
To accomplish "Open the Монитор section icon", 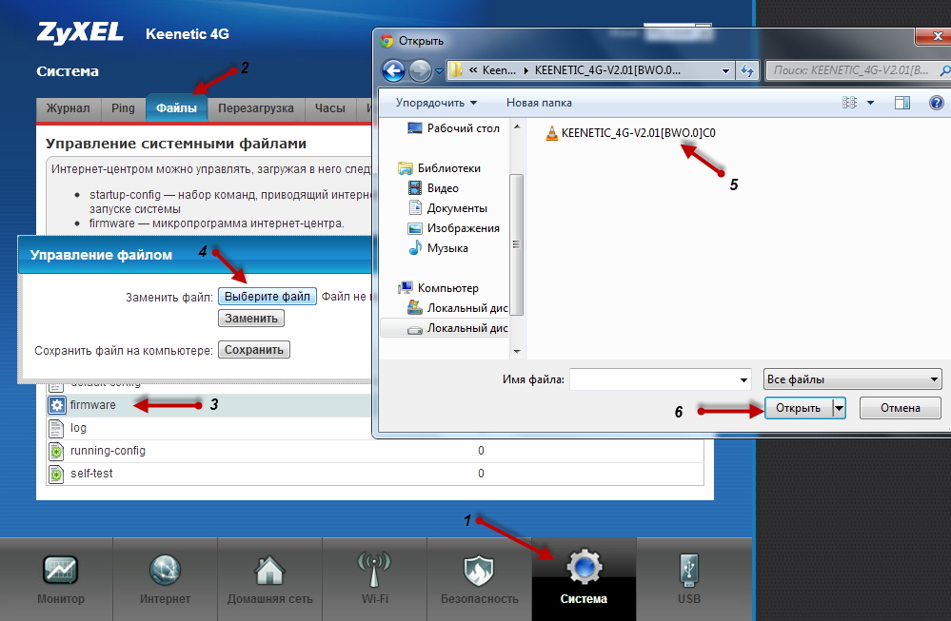I will (61, 571).
